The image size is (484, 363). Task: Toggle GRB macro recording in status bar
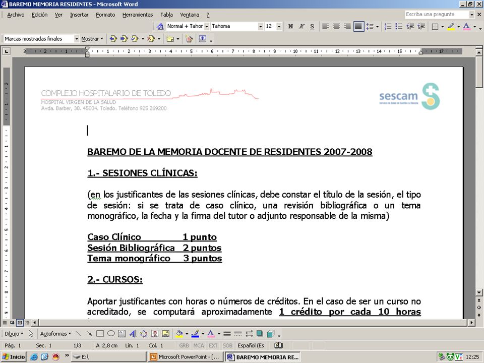[x=184, y=346]
